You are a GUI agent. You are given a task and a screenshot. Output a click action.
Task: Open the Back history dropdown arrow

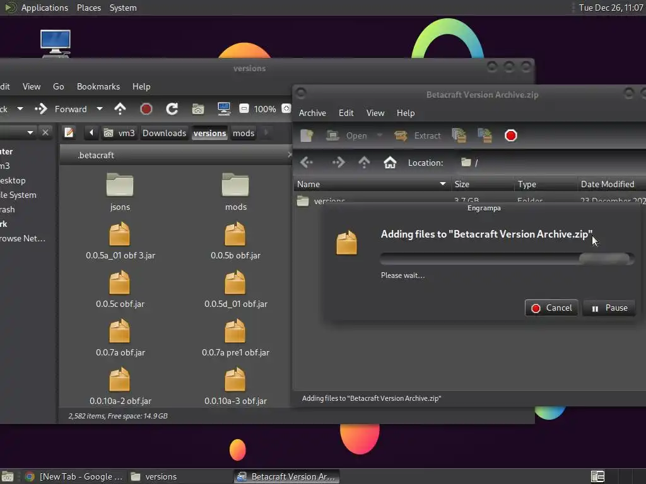coord(20,109)
